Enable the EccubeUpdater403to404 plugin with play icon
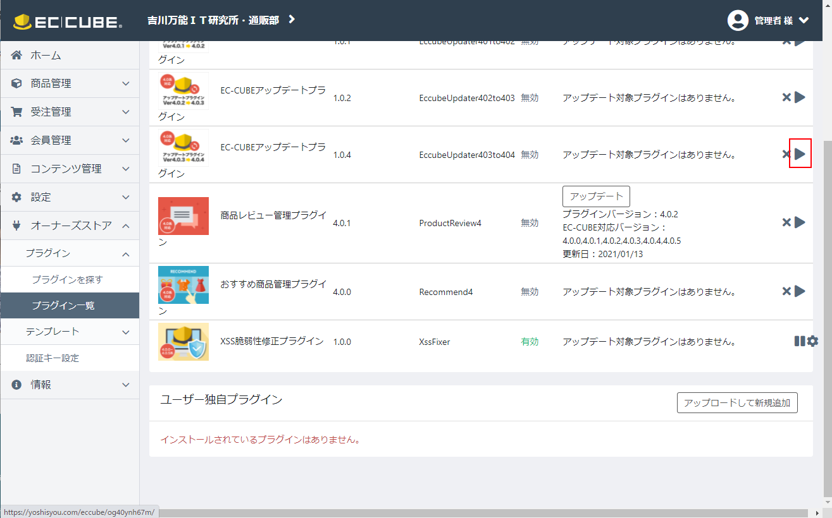The width and height of the screenshot is (832, 518). (800, 154)
